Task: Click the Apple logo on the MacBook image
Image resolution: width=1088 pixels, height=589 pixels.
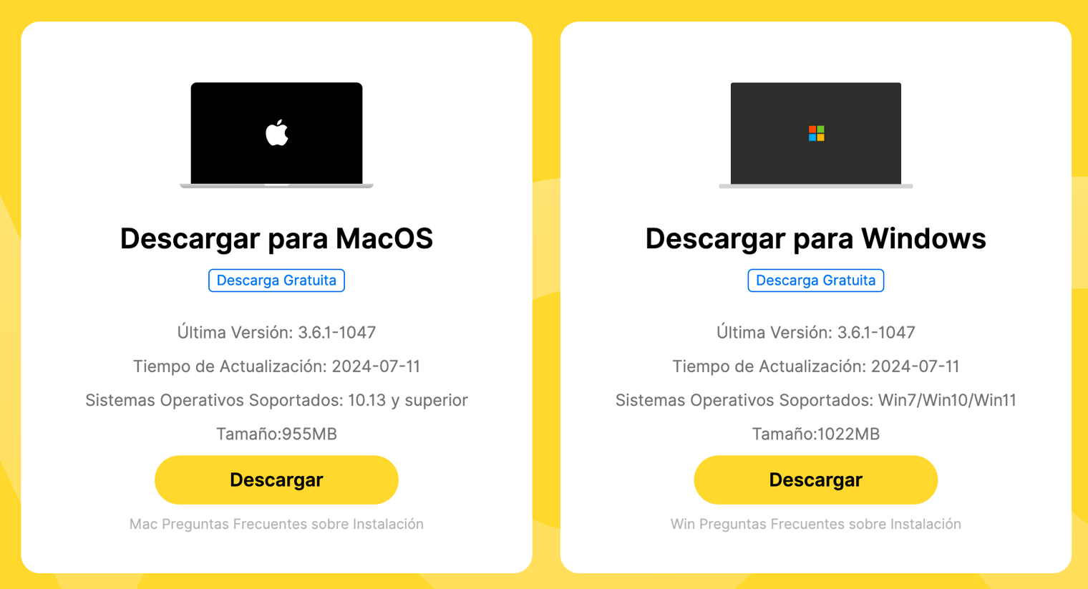Action: pos(277,133)
